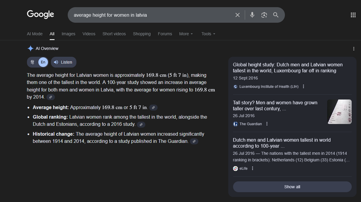Clear the search box text
361x202 pixels.
click(238, 15)
